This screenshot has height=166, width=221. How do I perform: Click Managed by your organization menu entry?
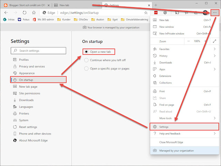click(184, 150)
